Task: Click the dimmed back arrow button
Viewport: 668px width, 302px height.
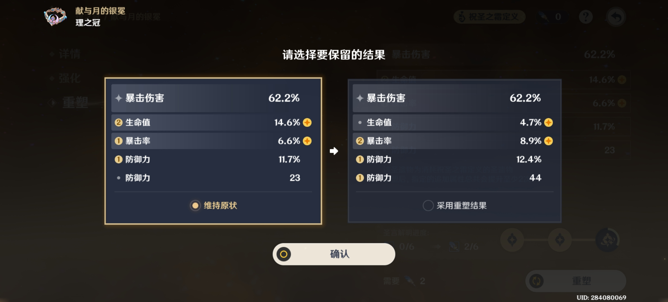Action: pyautogui.click(x=616, y=17)
